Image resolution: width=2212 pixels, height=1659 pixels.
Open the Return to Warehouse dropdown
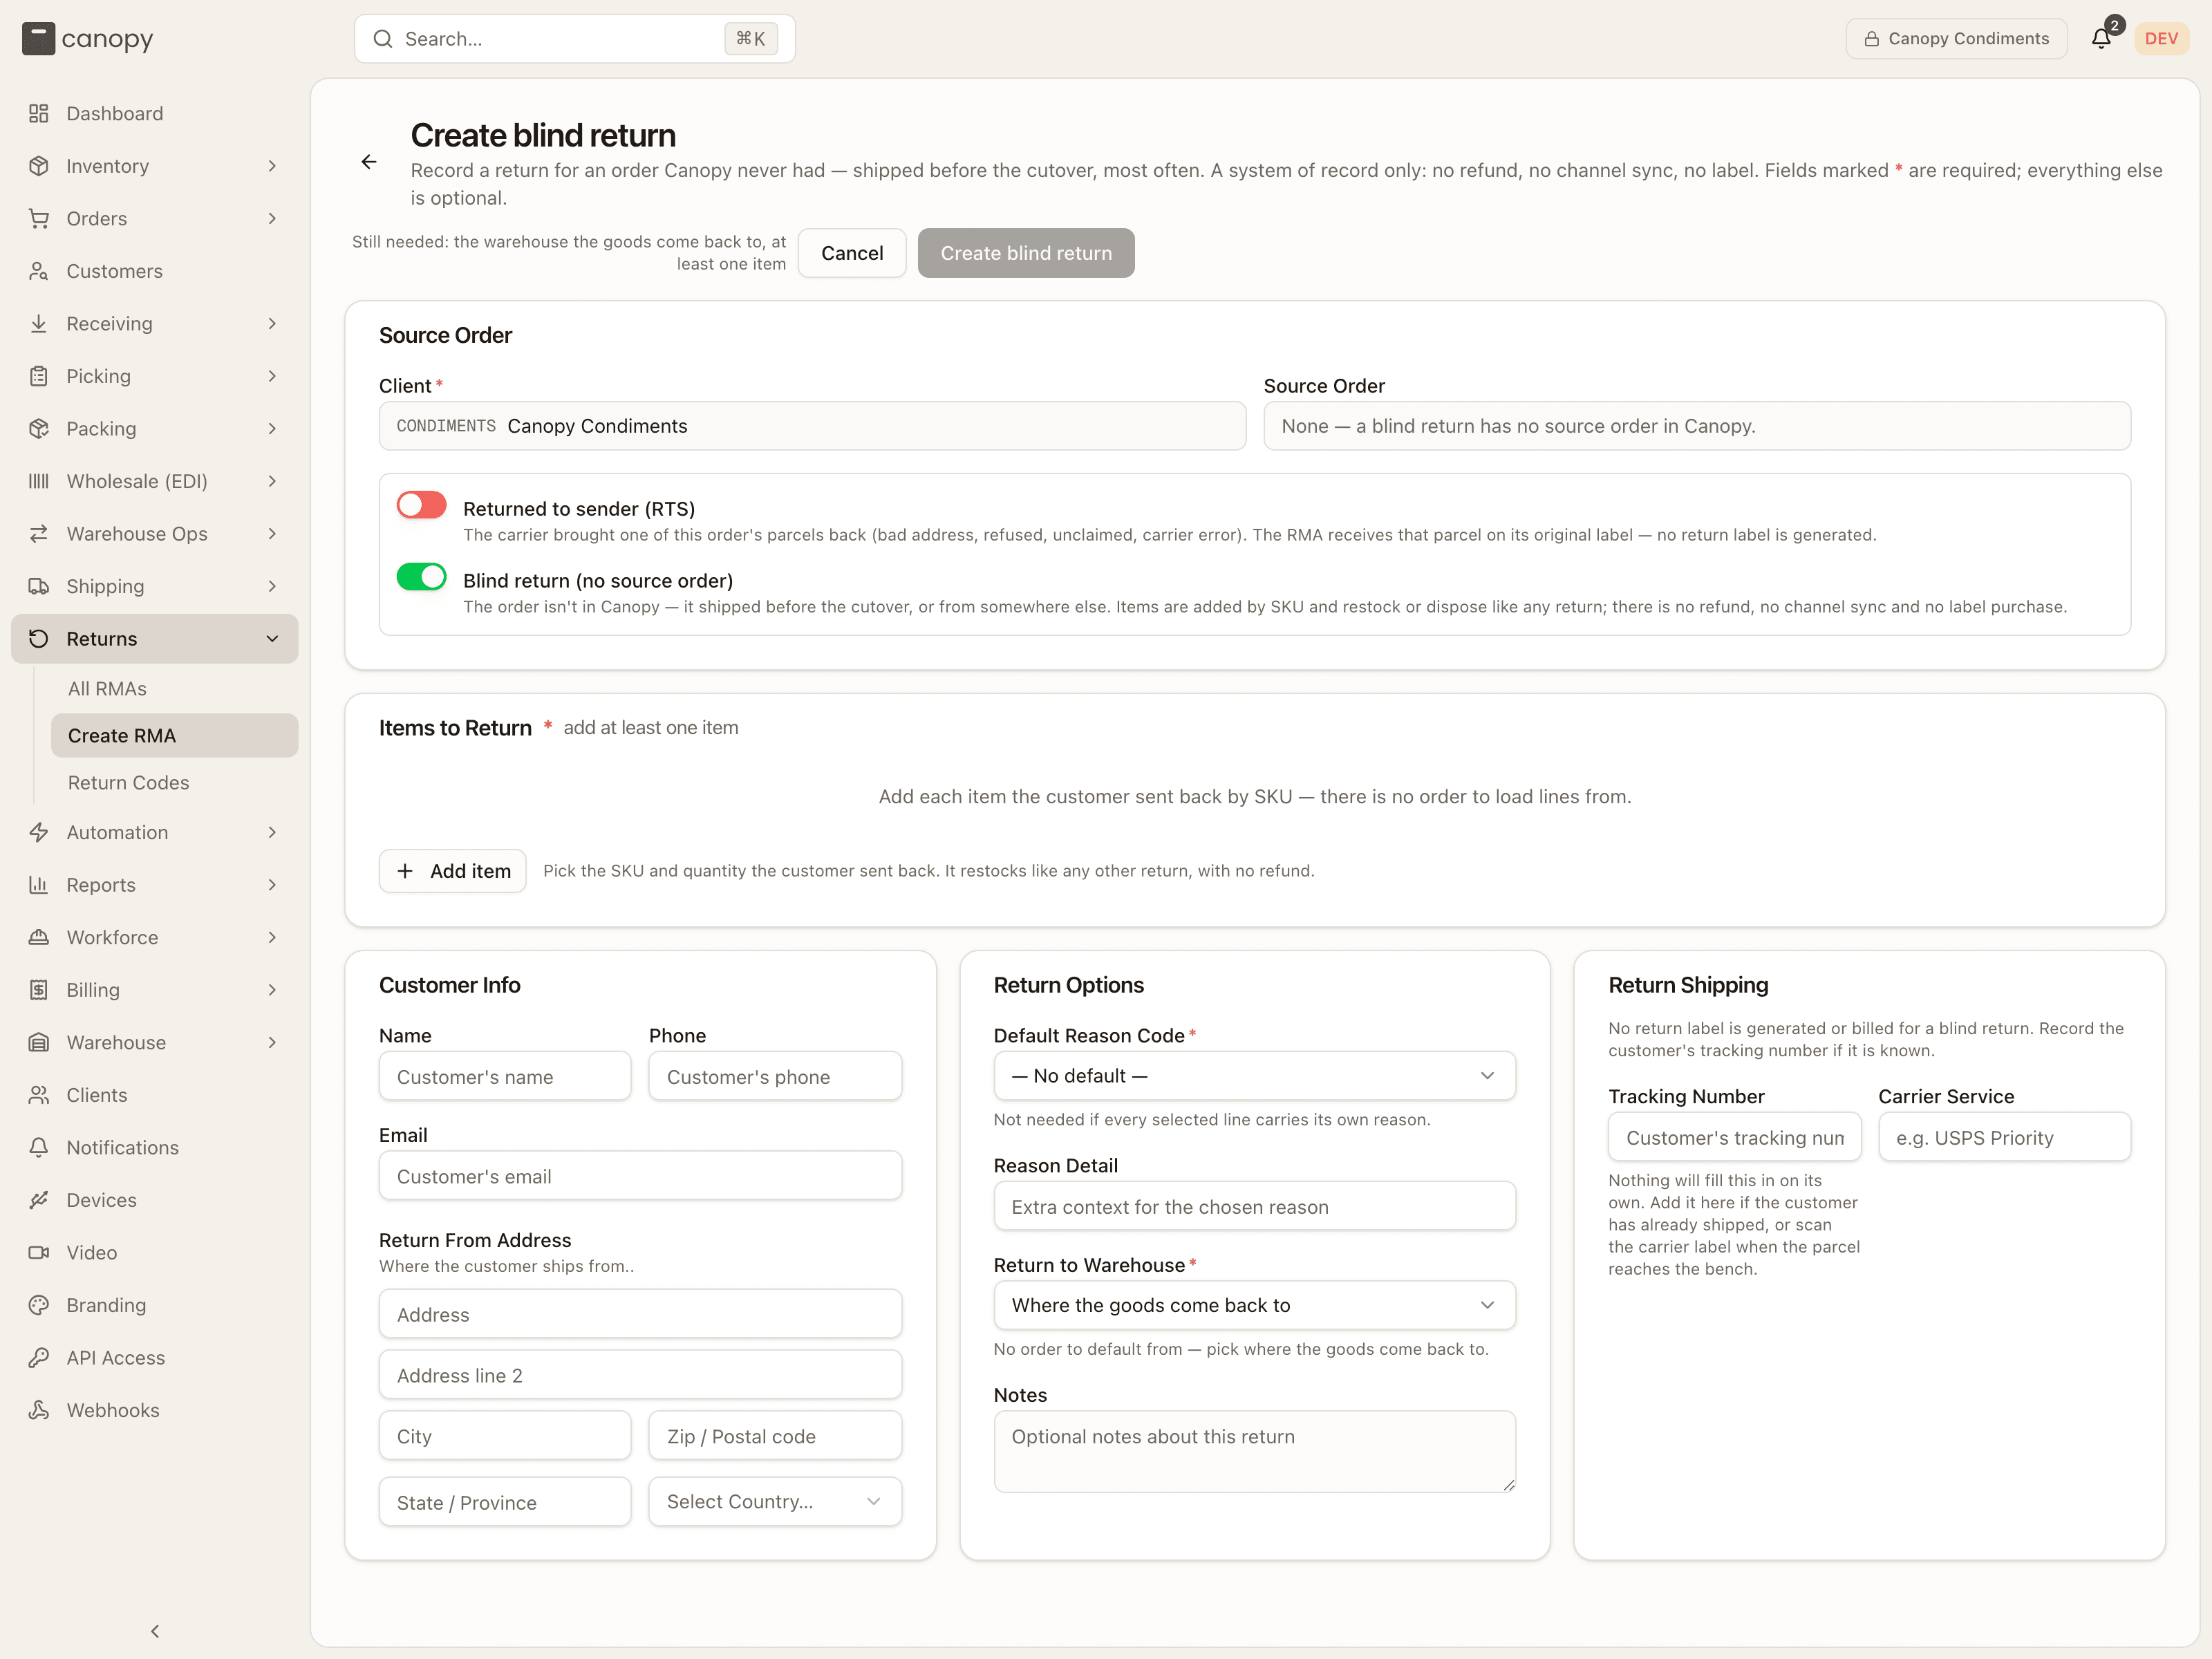[x=1254, y=1305]
